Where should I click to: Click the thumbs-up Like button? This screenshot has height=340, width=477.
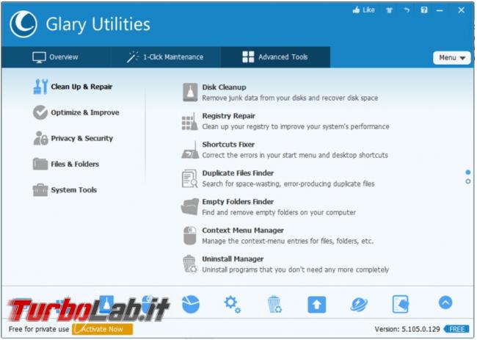(x=363, y=10)
